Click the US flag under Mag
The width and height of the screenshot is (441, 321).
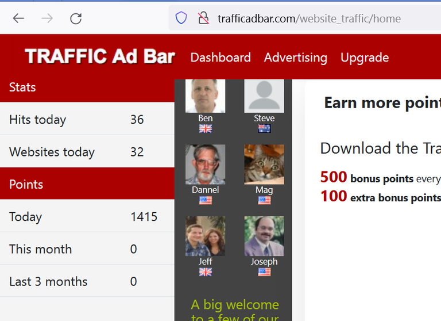pyautogui.click(x=264, y=200)
